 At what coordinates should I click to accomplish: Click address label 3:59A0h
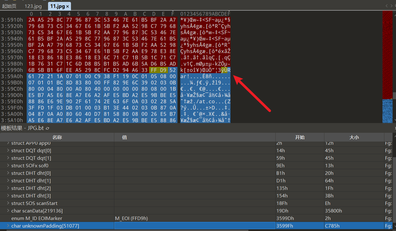12,76
